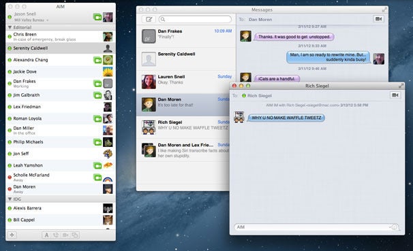Click Lauren Snell's avatar in the conversation list
The height and width of the screenshot is (251, 413).
pos(149,82)
